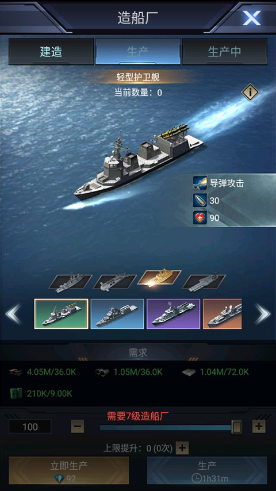The height and width of the screenshot is (491, 276).
Task: Click the 立即生产 instant production button
Action: pos(68,470)
